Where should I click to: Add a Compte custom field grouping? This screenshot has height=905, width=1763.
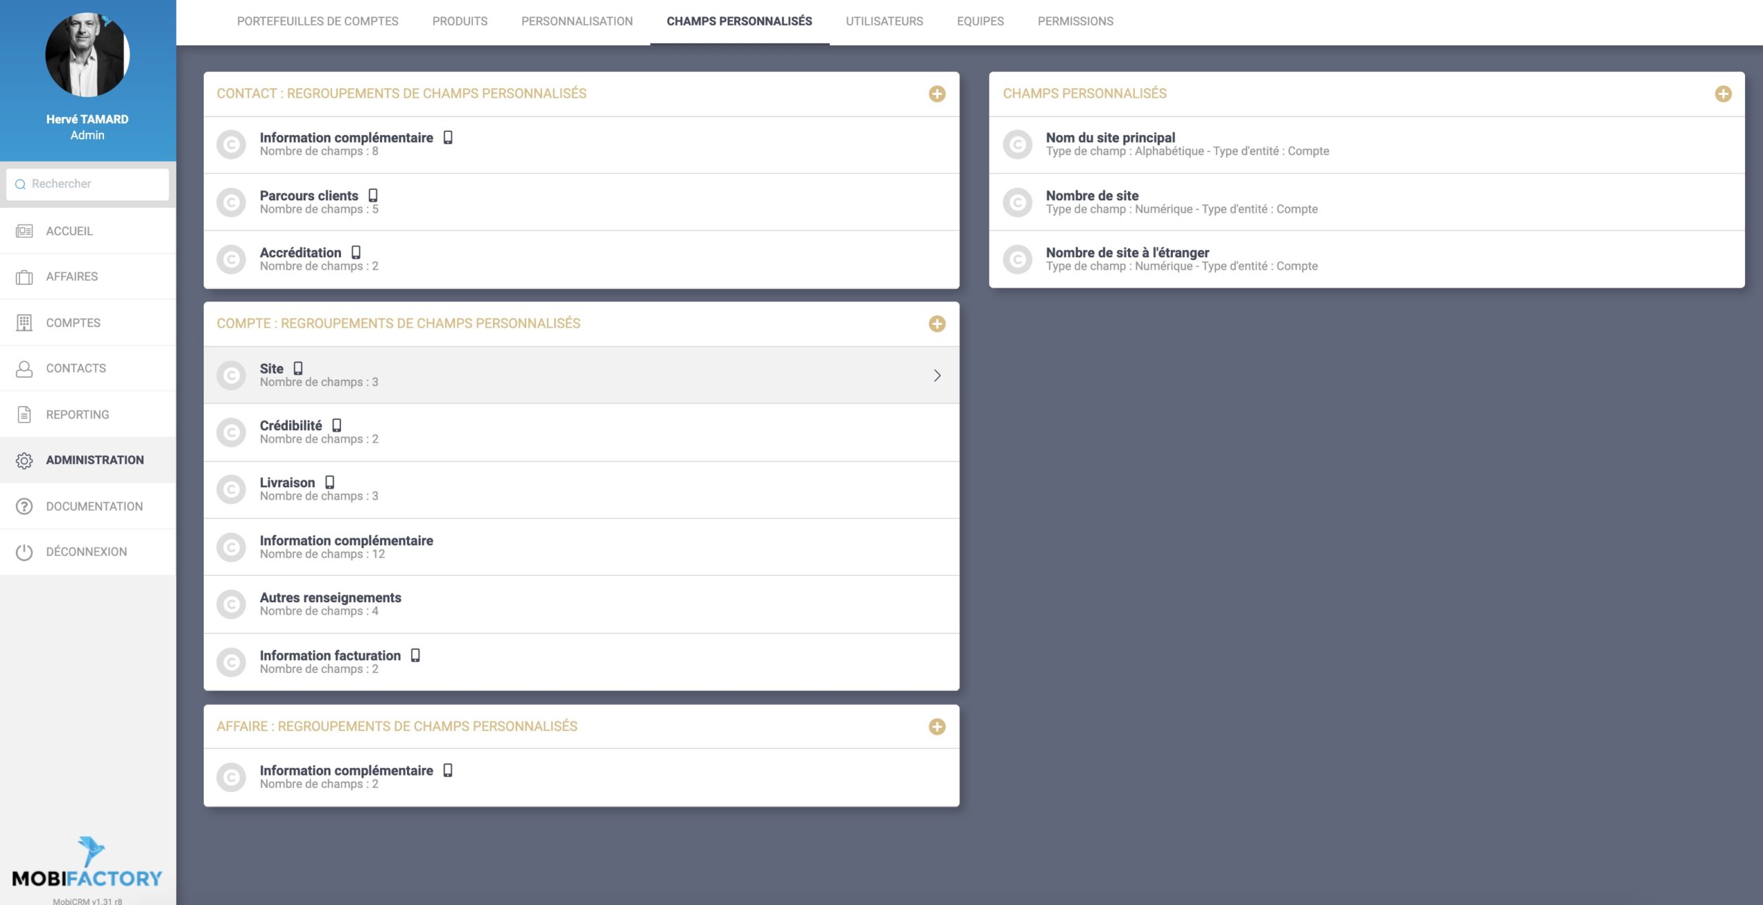point(937,324)
